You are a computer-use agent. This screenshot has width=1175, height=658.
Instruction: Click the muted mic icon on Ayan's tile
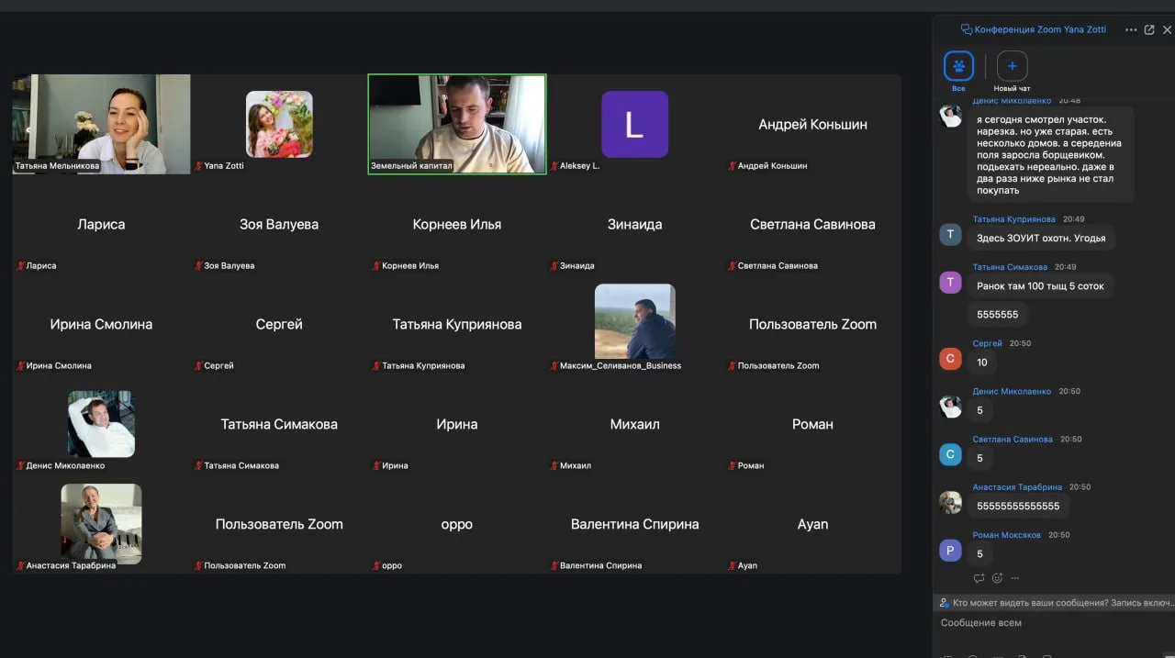click(x=733, y=566)
